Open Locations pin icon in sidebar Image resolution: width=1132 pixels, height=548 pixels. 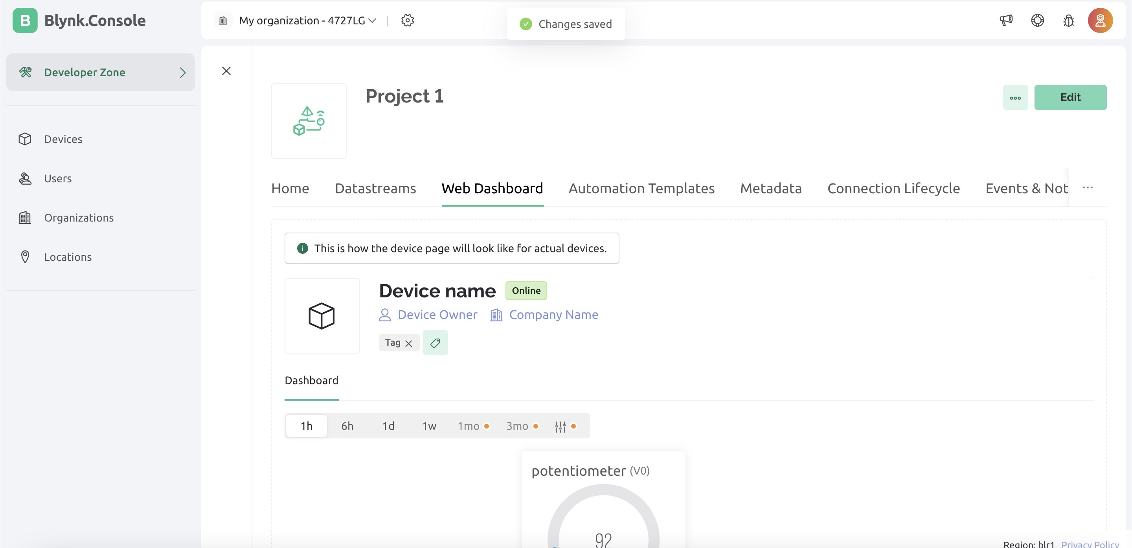click(x=25, y=257)
